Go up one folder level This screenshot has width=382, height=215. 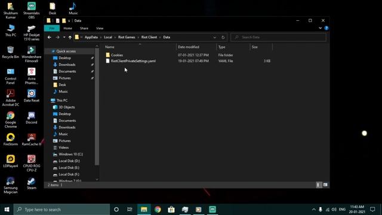click(x=70, y=37)
